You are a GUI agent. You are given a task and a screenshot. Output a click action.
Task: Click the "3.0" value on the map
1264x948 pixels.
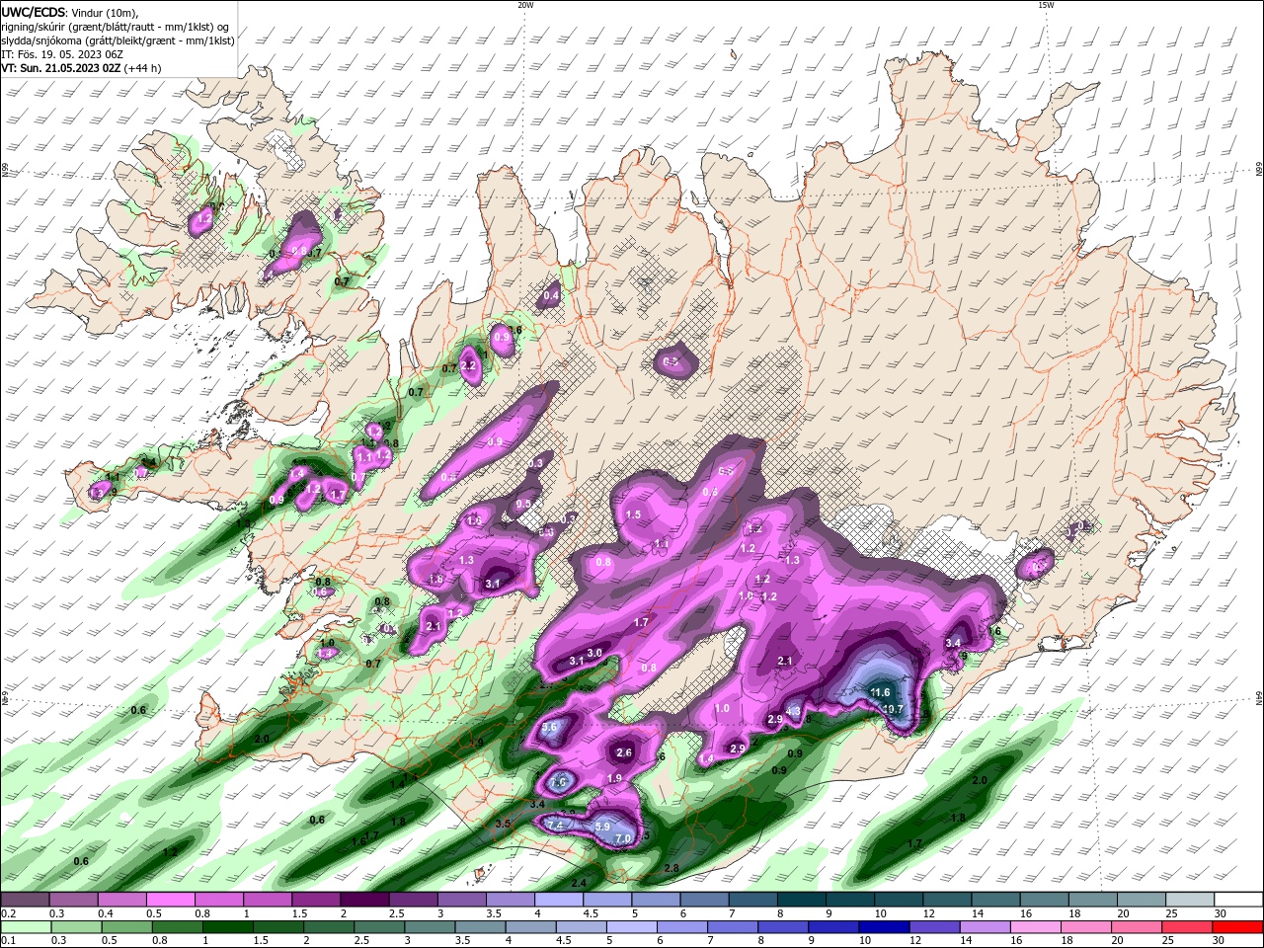[594, 653]
